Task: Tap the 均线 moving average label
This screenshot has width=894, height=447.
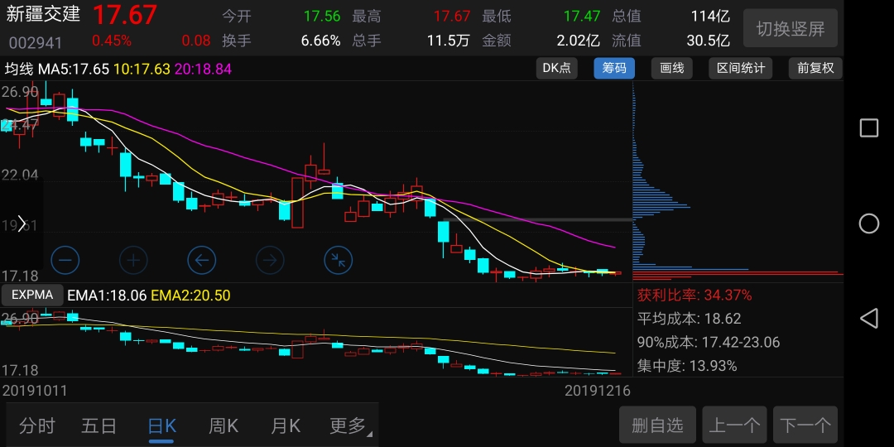Action: click(x=19, y=70)
